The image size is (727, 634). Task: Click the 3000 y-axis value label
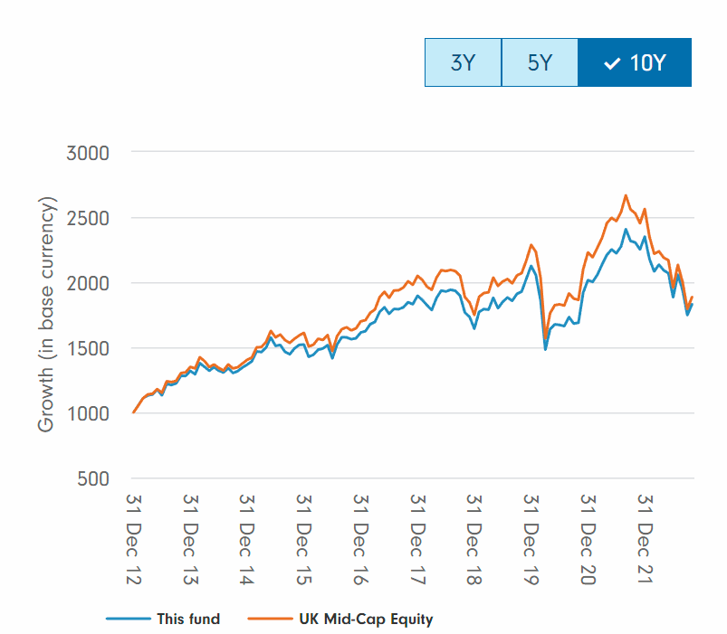(x=88, y=153)
